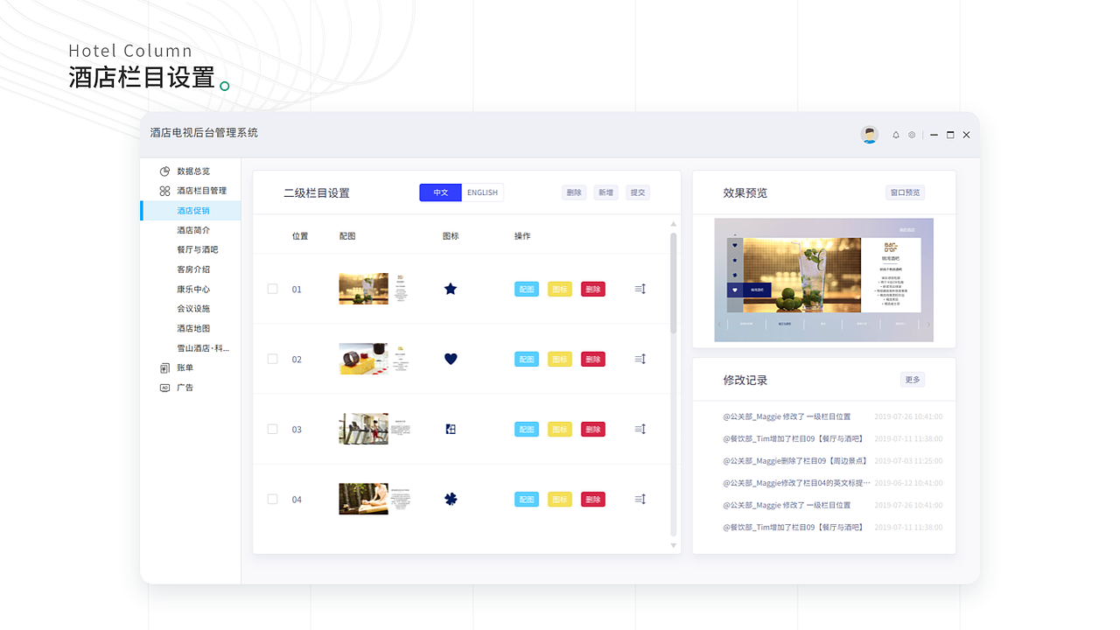Screen dimensions: 1120x630
Task: Open settings with the gear icon
Action: [912, 135]
